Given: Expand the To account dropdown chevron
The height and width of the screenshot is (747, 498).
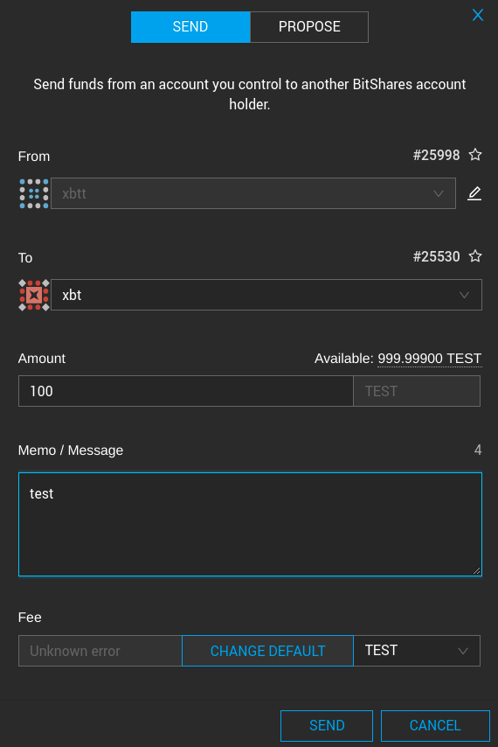Looking at the screenshot, I should coord(464,295).
